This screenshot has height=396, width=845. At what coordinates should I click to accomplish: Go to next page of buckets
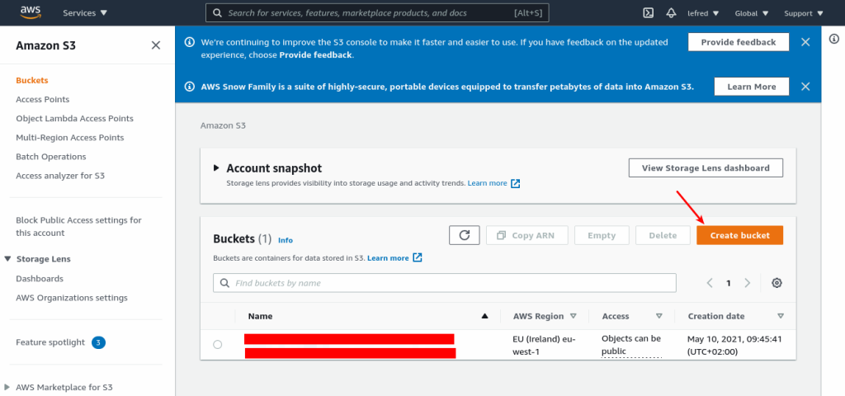pyautogui.click(x=747, y=283)
